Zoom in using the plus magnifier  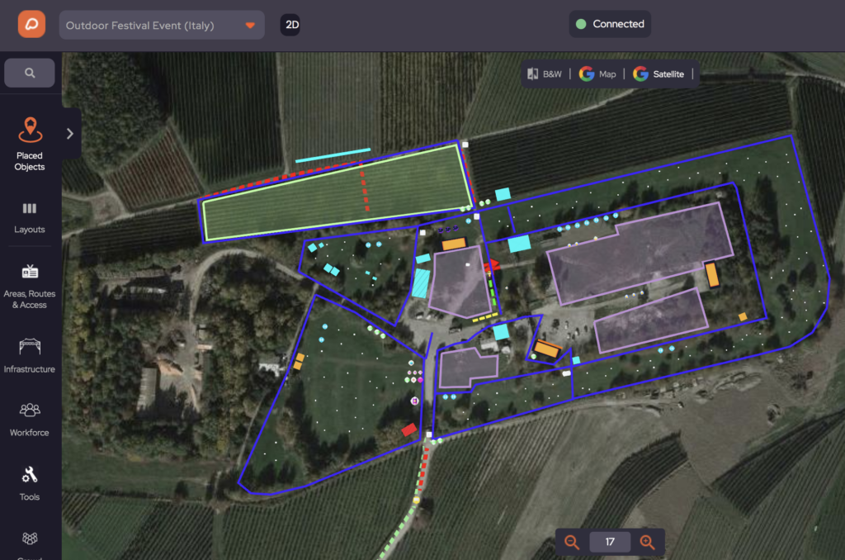647,542
